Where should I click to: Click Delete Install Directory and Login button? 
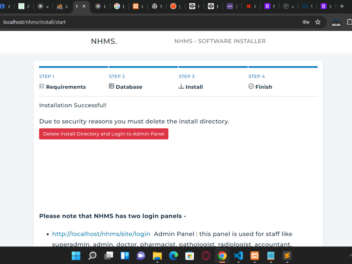pyautogui.click(x=104, y=134)
